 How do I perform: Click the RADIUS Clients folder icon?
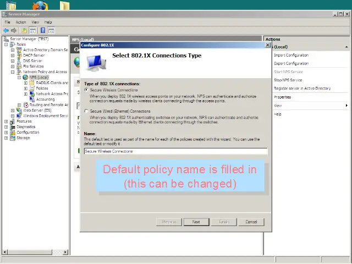[32, 83]
